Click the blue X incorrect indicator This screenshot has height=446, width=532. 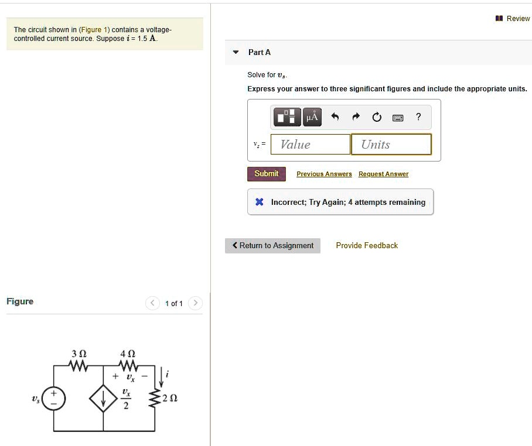point(258,202)
